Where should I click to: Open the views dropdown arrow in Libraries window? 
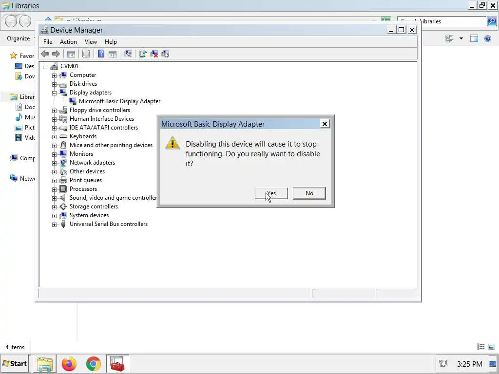pos(461,38)
